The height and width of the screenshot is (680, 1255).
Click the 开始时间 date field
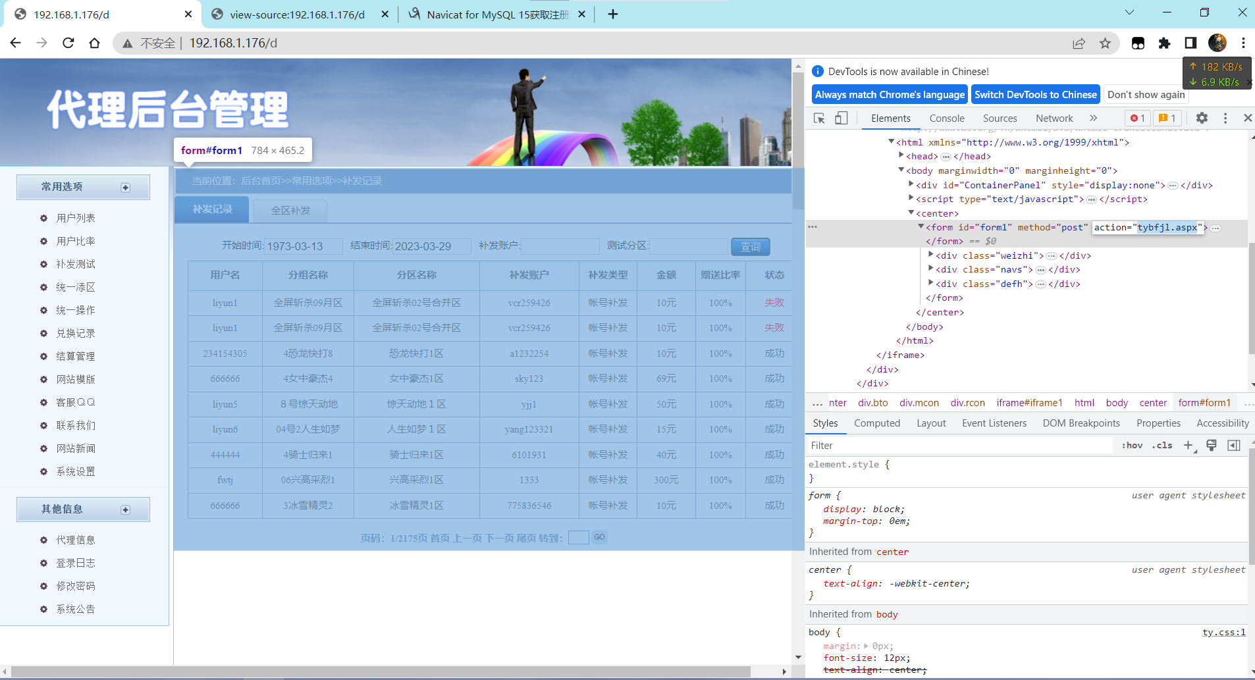pyautogui.click(x=303, y=246)
